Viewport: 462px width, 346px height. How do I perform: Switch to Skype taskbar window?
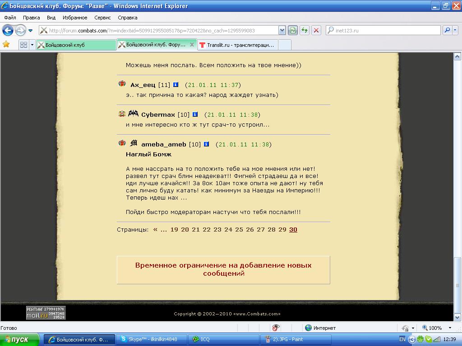152,339
